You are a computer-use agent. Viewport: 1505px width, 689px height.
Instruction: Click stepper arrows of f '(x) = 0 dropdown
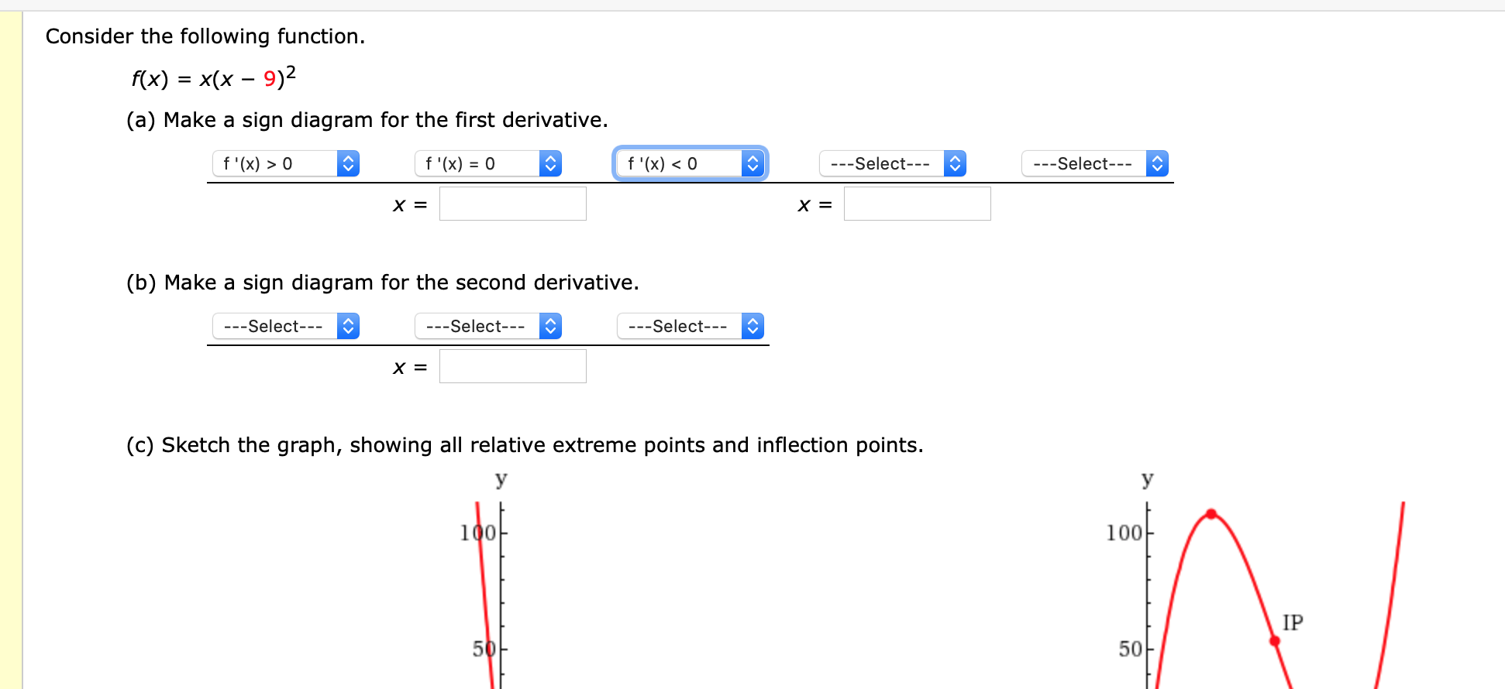[551, 163]
